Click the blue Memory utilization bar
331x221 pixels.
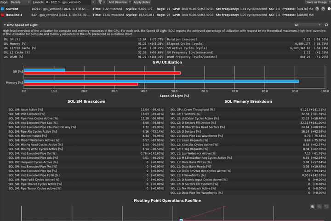click(x=161, y=81)
